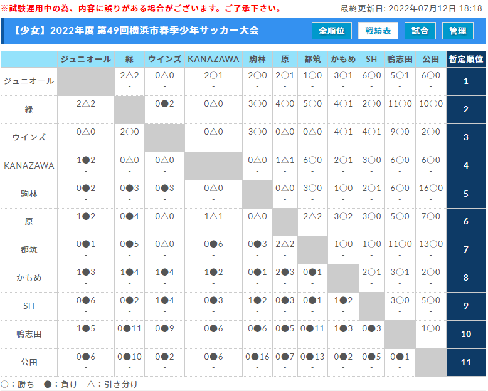This screenshot has height=391, width=488.
Task: Click KANAZAWA vs 原 score 1△1
Action: point(285,160)
